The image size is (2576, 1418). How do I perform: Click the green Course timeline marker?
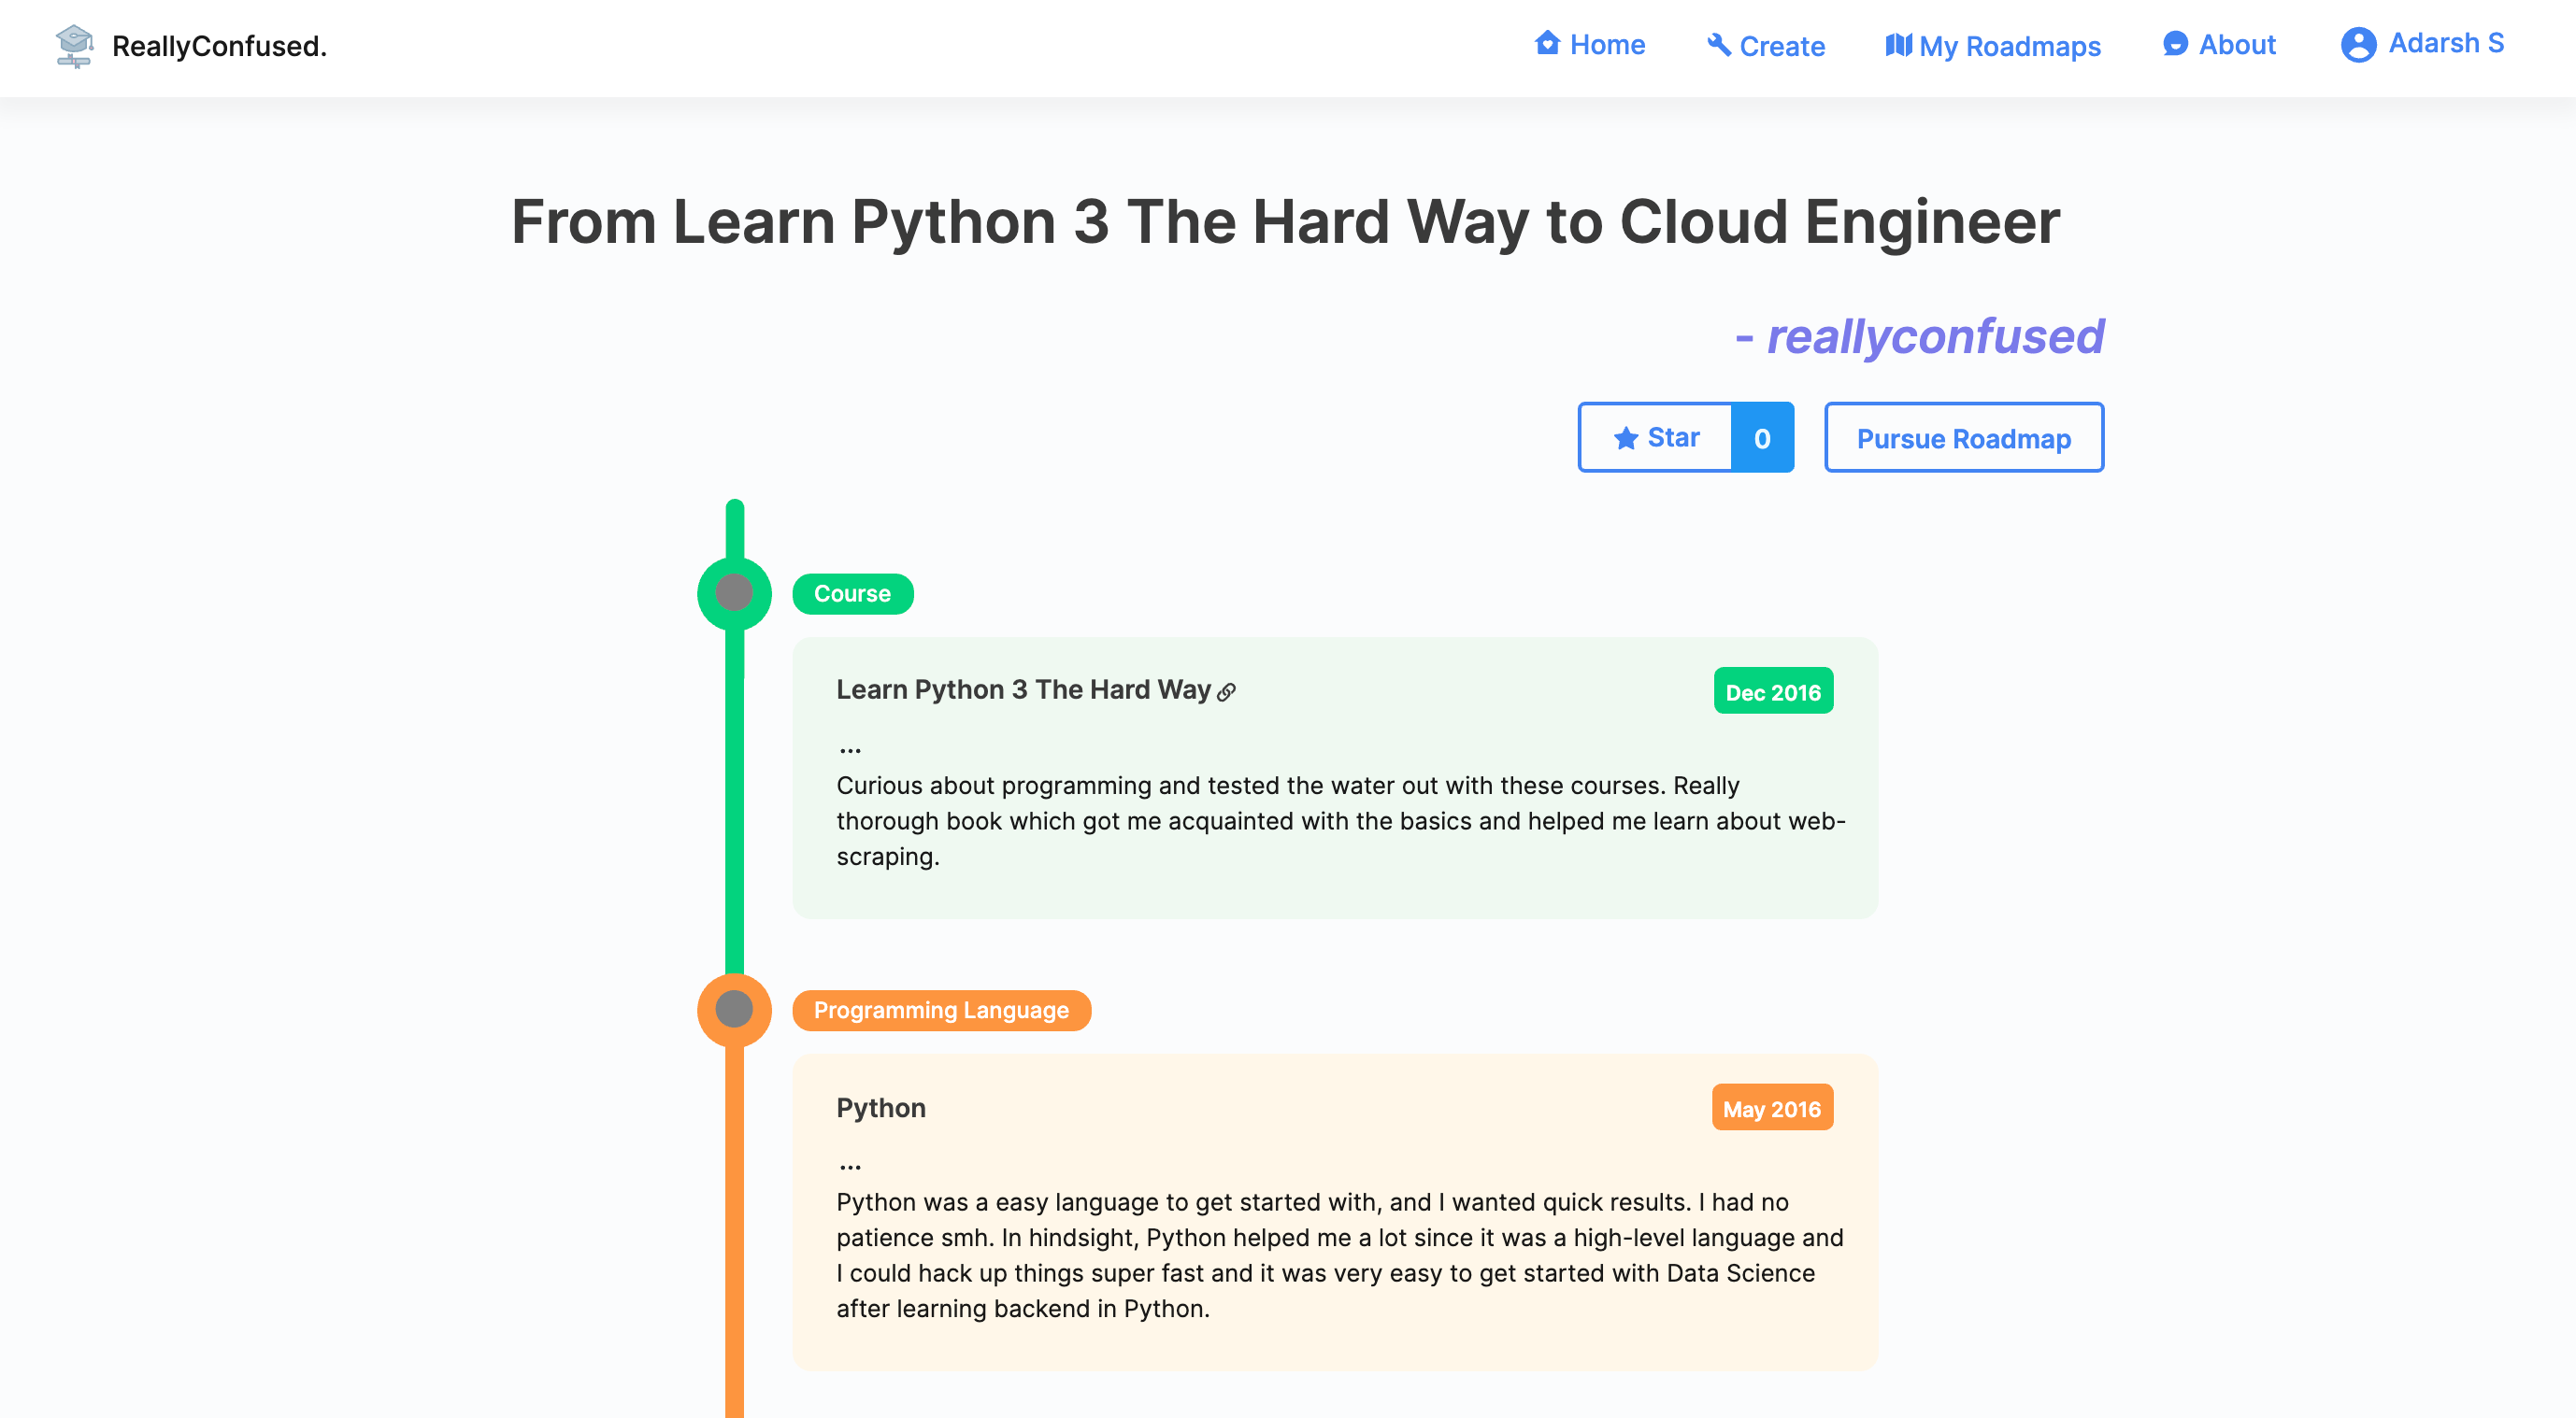(734, 593)
